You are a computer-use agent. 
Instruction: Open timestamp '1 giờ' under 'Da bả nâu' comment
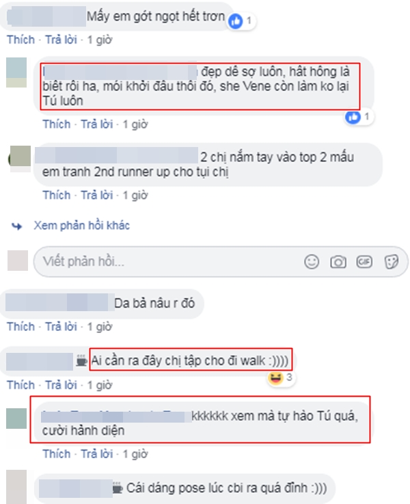[x=100, y=327]
